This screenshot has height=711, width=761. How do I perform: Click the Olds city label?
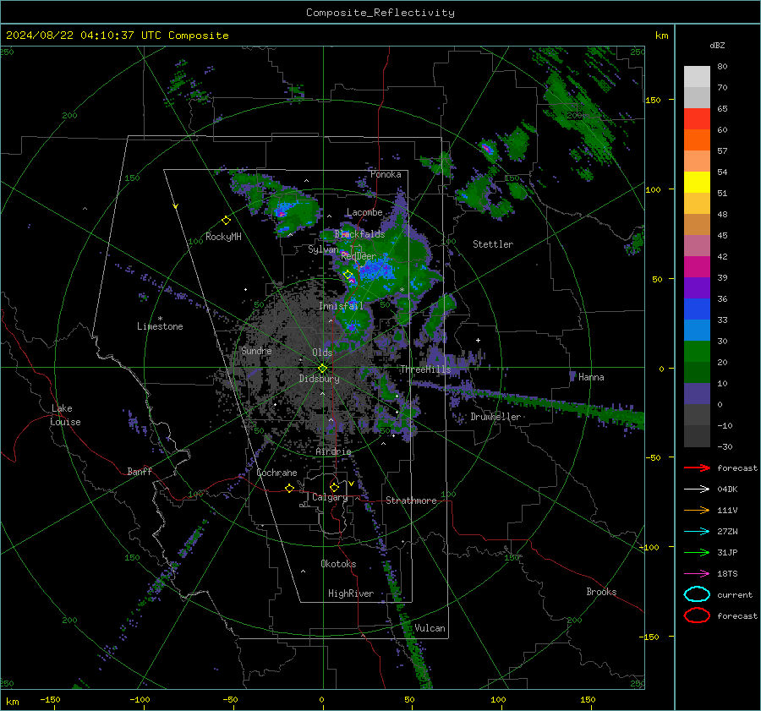322,353
